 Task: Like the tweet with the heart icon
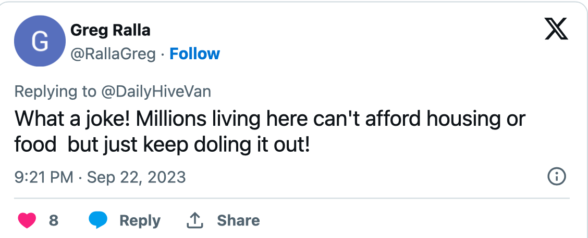coord(27,220)
